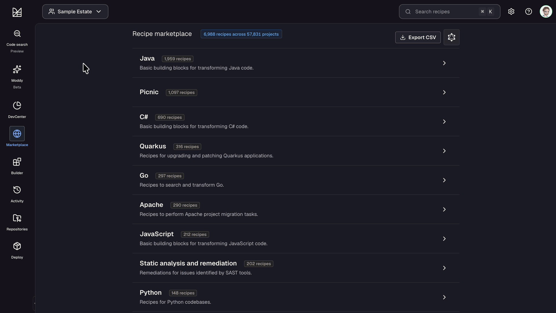
Task: Expand JavaScript category chevron
Action: point(444,239)
